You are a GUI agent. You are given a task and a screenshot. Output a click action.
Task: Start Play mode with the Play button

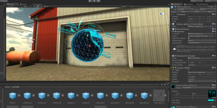[90, 1]
